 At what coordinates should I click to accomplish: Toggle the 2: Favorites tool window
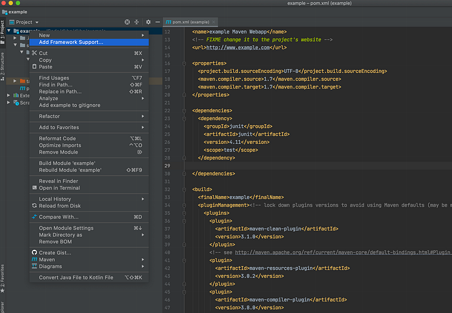tap(3, 278)
